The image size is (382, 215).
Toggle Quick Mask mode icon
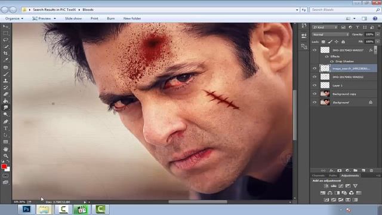point(5,176)
